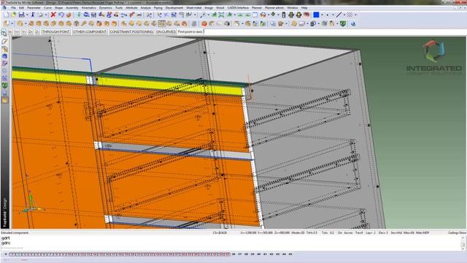Screen dimensions: 467x263
Task: Open the dropdown next to the blue color square
Action: (322, 15)
